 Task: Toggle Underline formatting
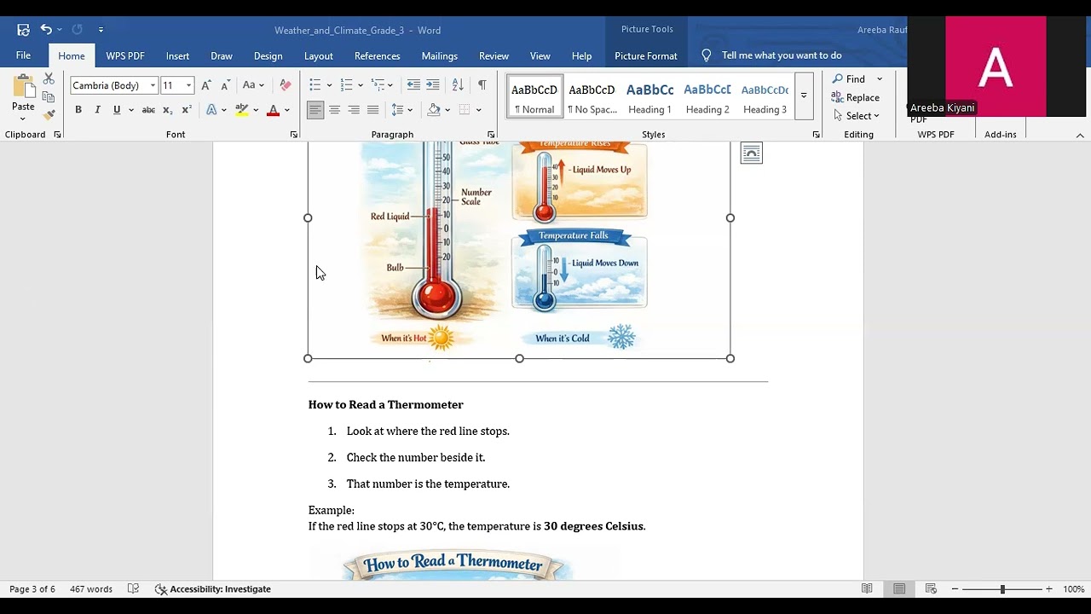117,110
